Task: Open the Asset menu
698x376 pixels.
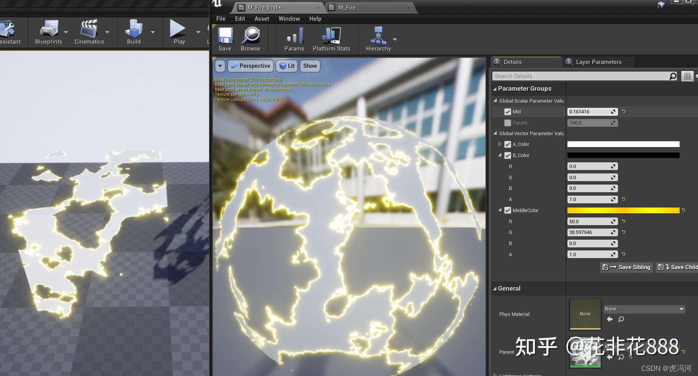Action: (262, 18)
